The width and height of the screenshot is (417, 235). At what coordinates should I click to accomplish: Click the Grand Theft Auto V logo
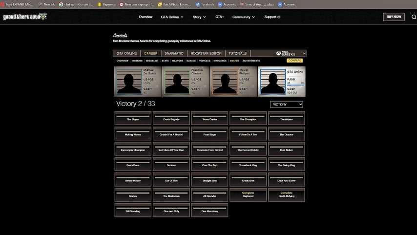click(x=24, y=17)
